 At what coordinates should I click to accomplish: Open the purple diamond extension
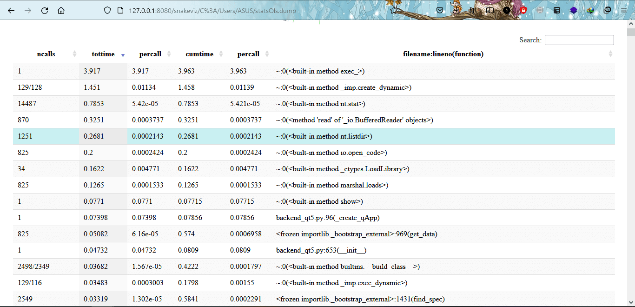(x=573, y=10)
